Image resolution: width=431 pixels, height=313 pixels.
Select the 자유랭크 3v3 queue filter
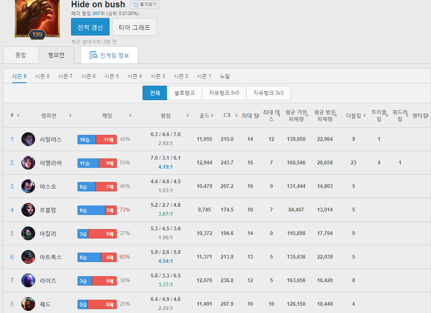coord(268,92)
